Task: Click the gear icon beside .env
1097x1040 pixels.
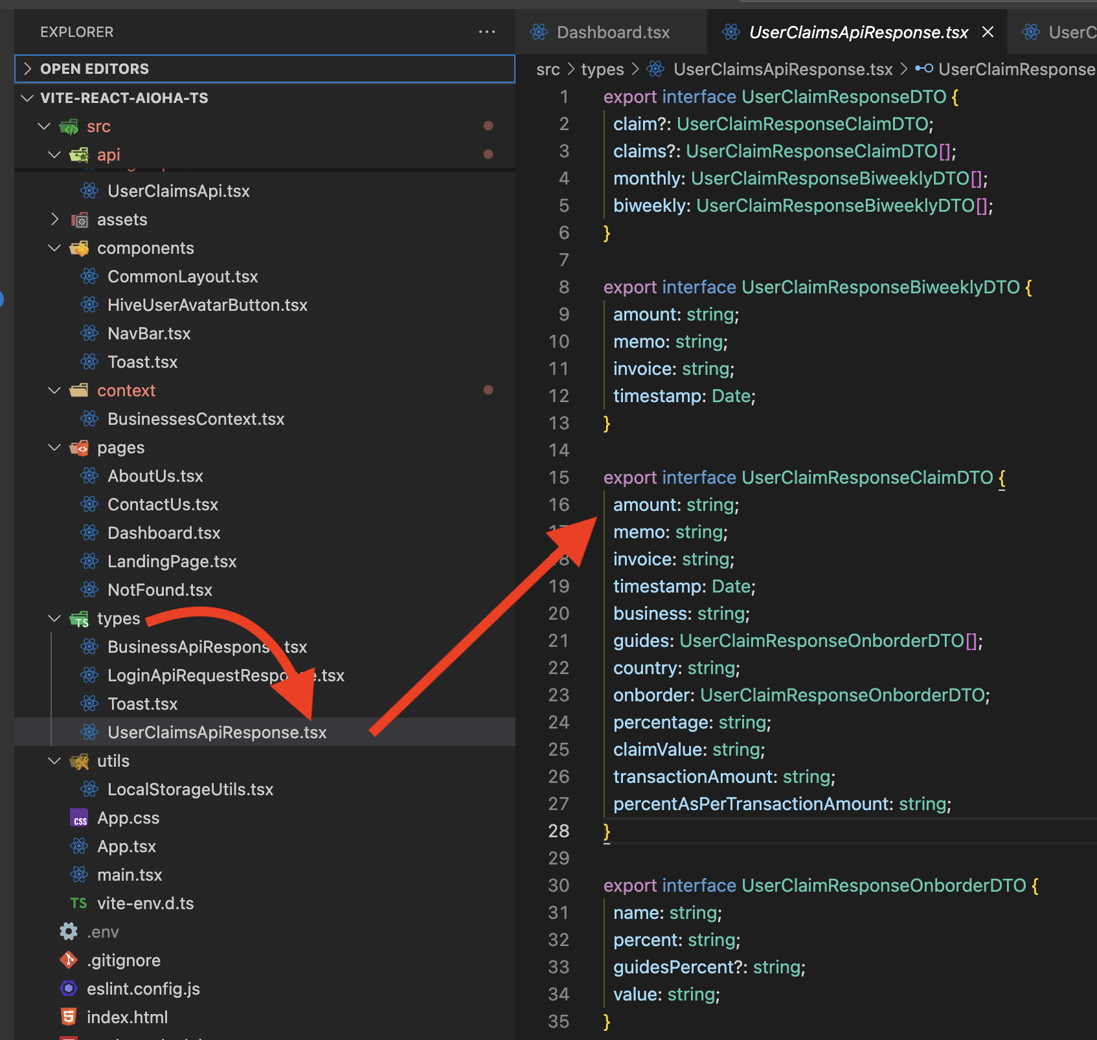Action: pos(69,932)
